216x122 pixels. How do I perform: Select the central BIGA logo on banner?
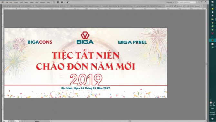[x=85, y=38]
